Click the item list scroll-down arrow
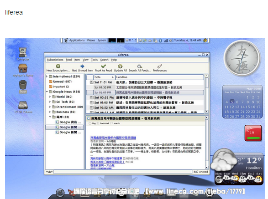This screenshot has width=268, height=199. point(207,112)
